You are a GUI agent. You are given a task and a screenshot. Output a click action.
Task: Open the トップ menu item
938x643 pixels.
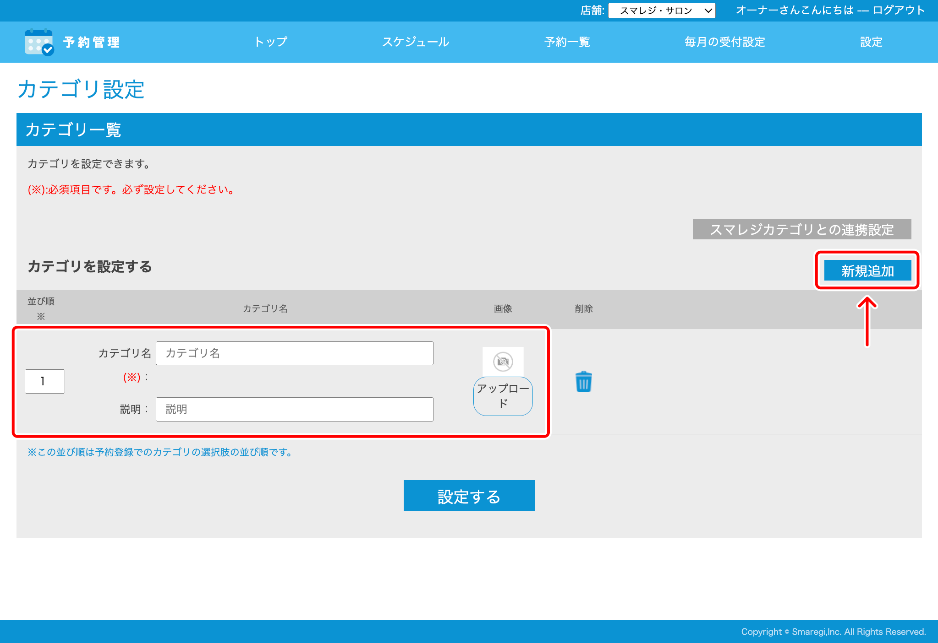[271, 42]
